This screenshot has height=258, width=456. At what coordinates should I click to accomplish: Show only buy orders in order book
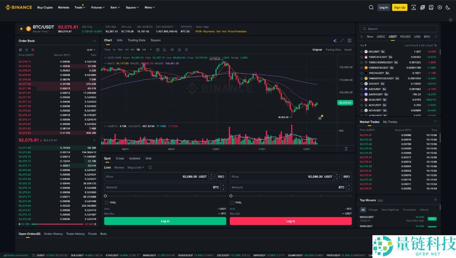[x=27, y=50]
